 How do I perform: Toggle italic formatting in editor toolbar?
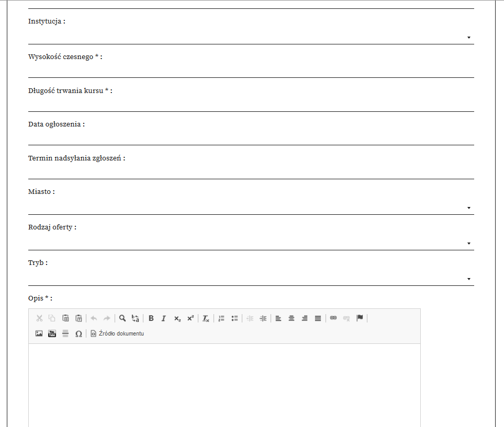tap(163, 318)
